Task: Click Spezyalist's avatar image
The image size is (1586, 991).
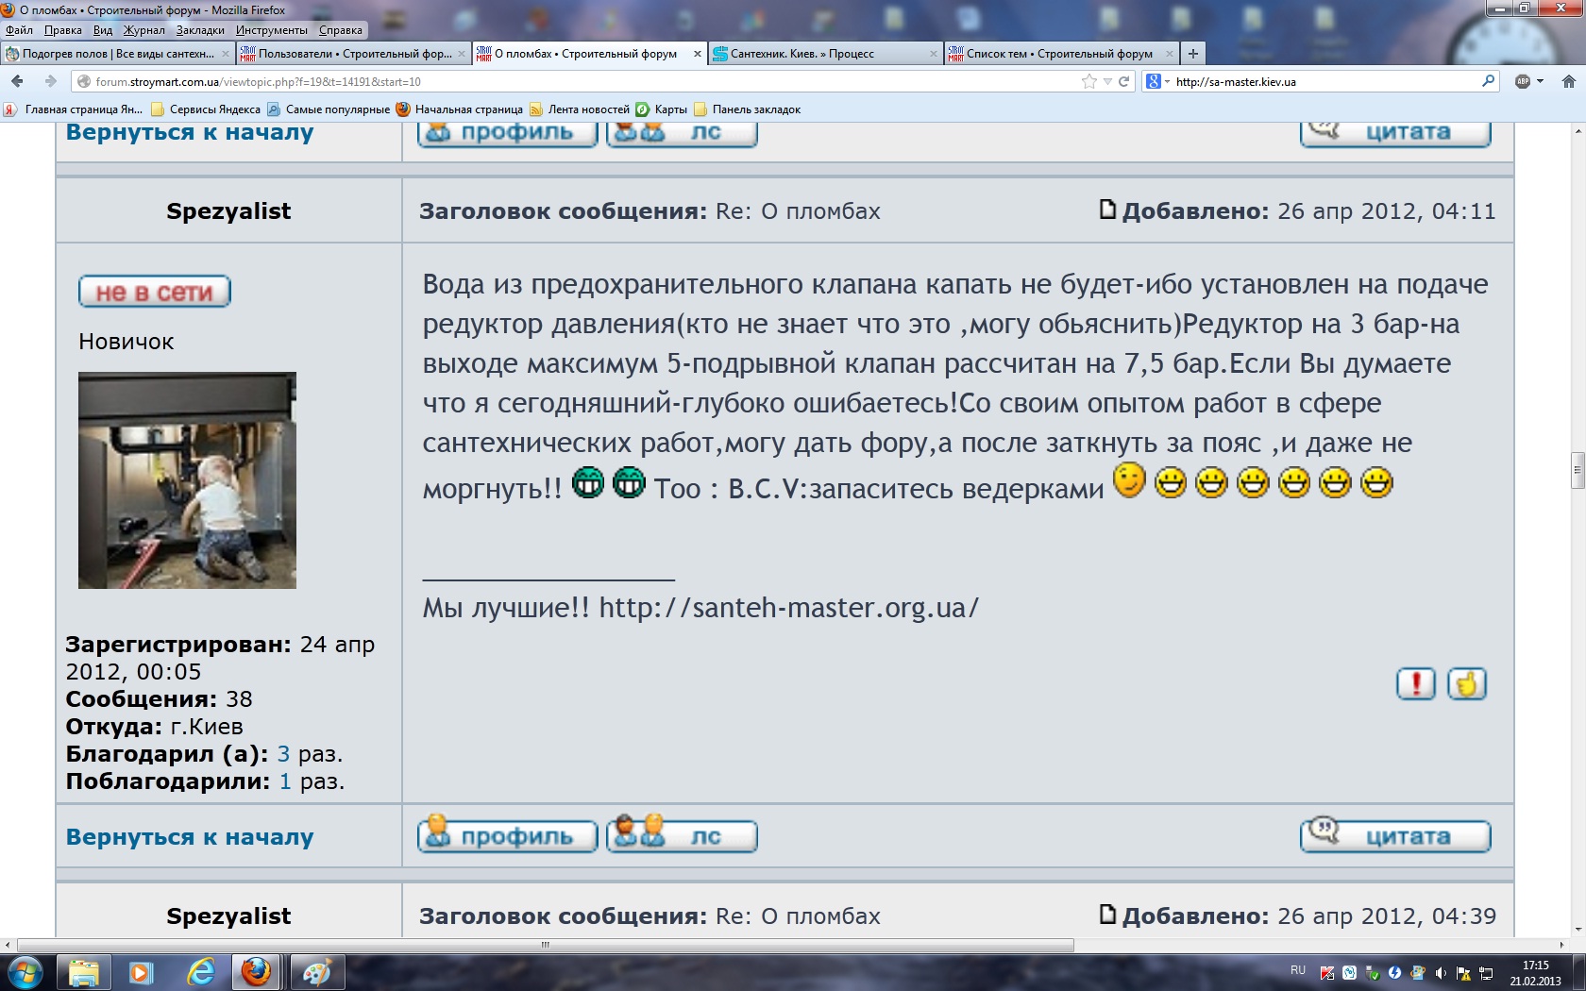Action: pos(187,480)
